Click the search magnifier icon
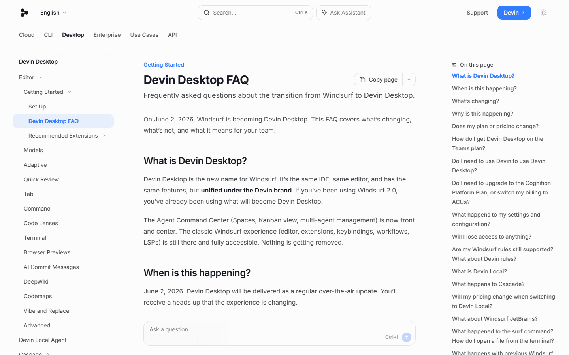 tap(207, 13)
